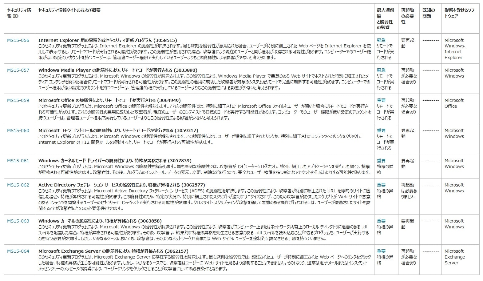The height and width of the screenshot is (281, 483).
Task: Click 緊急 severity link for MS15-057
Action: (x=381, y=70)
